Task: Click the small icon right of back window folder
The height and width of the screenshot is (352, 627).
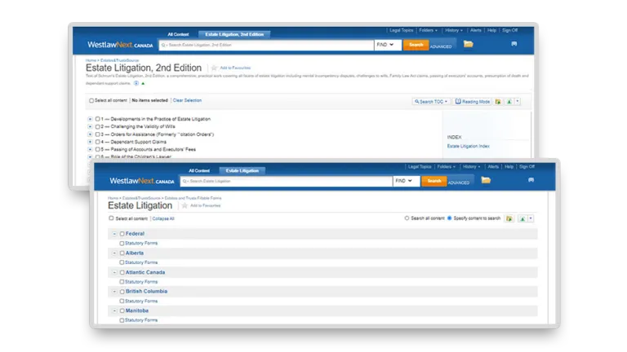Action: click(x=514, y=44)
